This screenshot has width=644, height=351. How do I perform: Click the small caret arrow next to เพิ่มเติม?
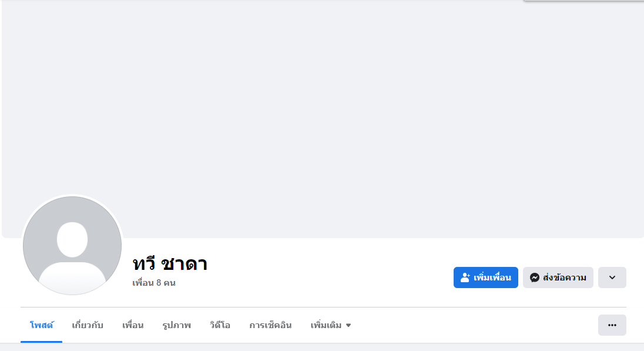[x=348, y=325]
